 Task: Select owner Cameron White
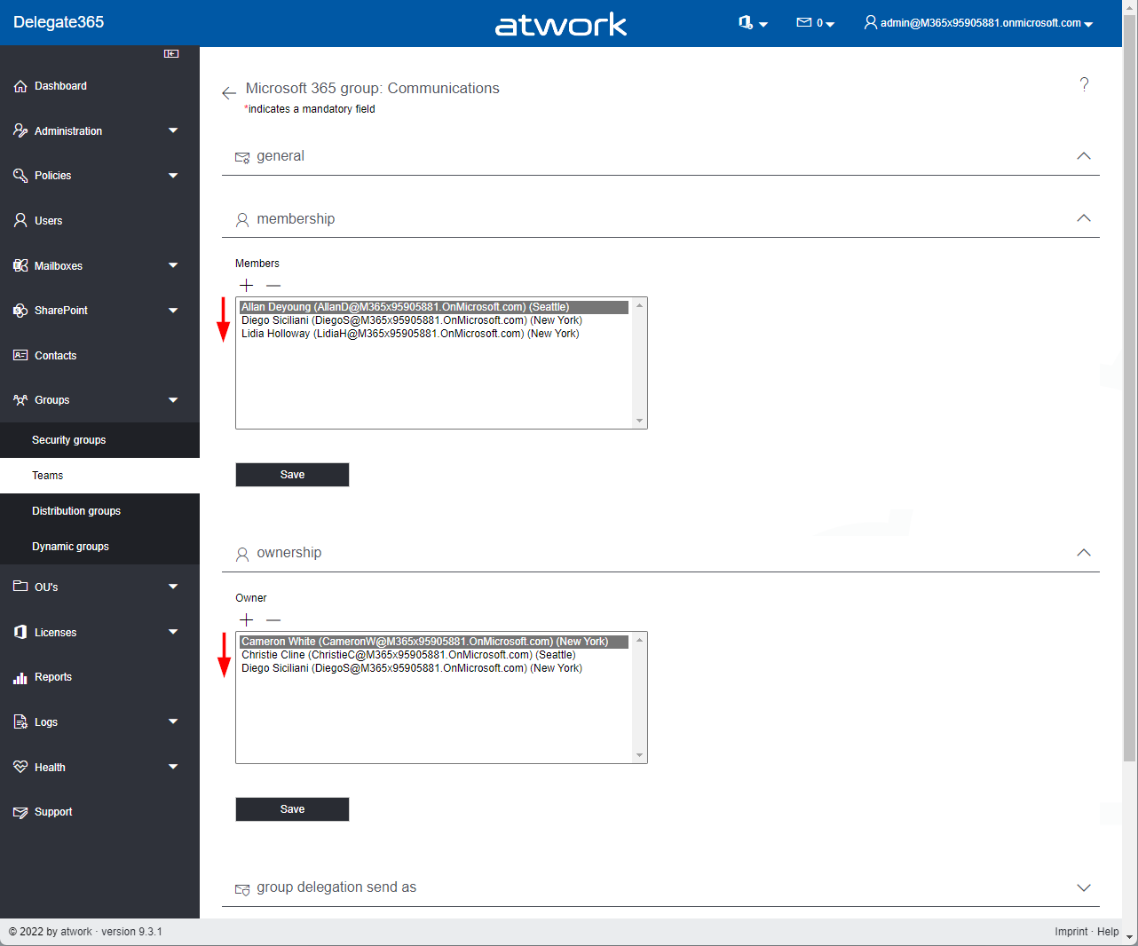(434, 642)
